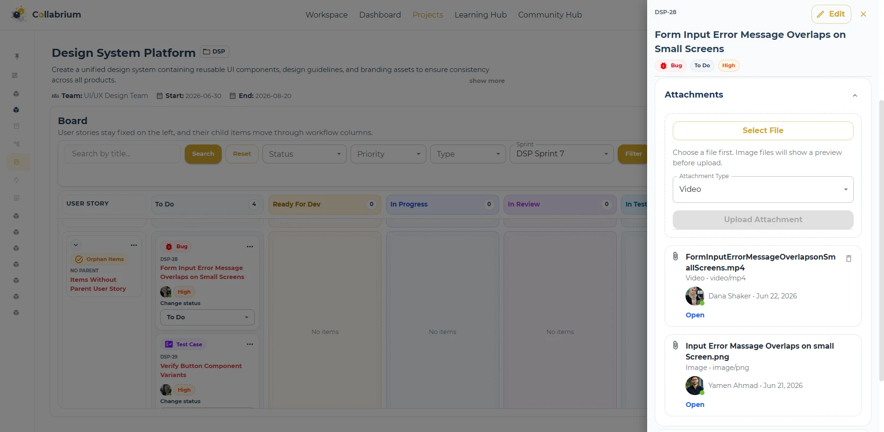Click the Test Case icon on the DSP-29 card
The height and width of the screenshot is (432, 884).
click(x=169, y=344)
